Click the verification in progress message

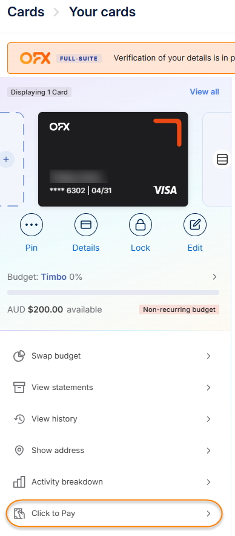174,58
